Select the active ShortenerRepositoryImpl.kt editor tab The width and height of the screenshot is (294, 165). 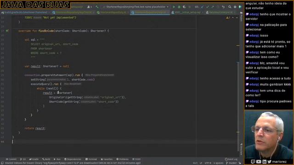pos(150,12)
